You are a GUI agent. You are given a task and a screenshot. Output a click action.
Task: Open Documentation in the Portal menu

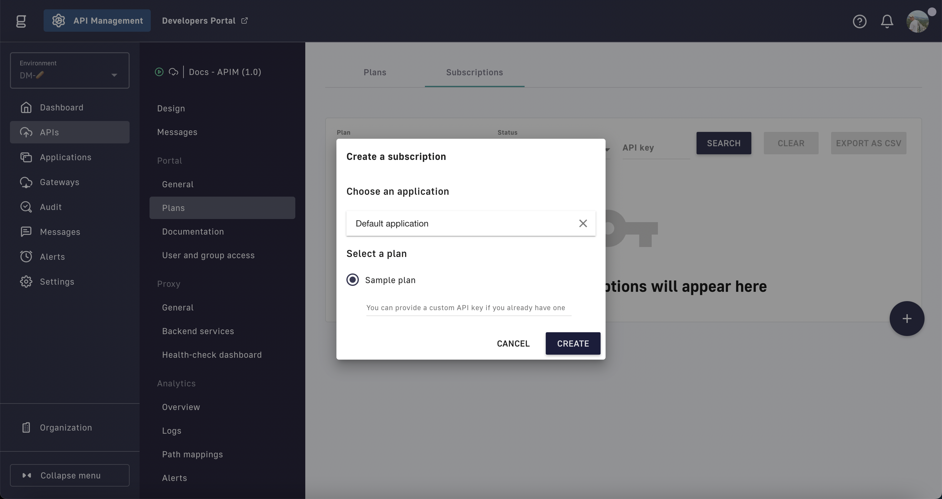(x=193, y=231)
